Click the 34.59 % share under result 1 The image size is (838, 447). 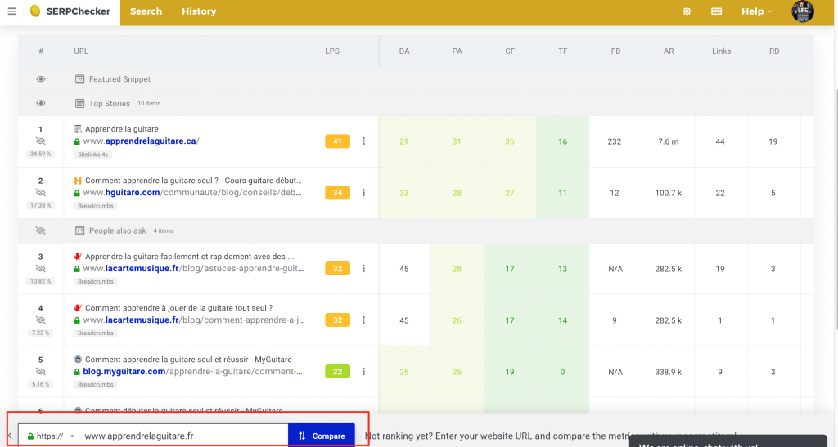[41, 154]
